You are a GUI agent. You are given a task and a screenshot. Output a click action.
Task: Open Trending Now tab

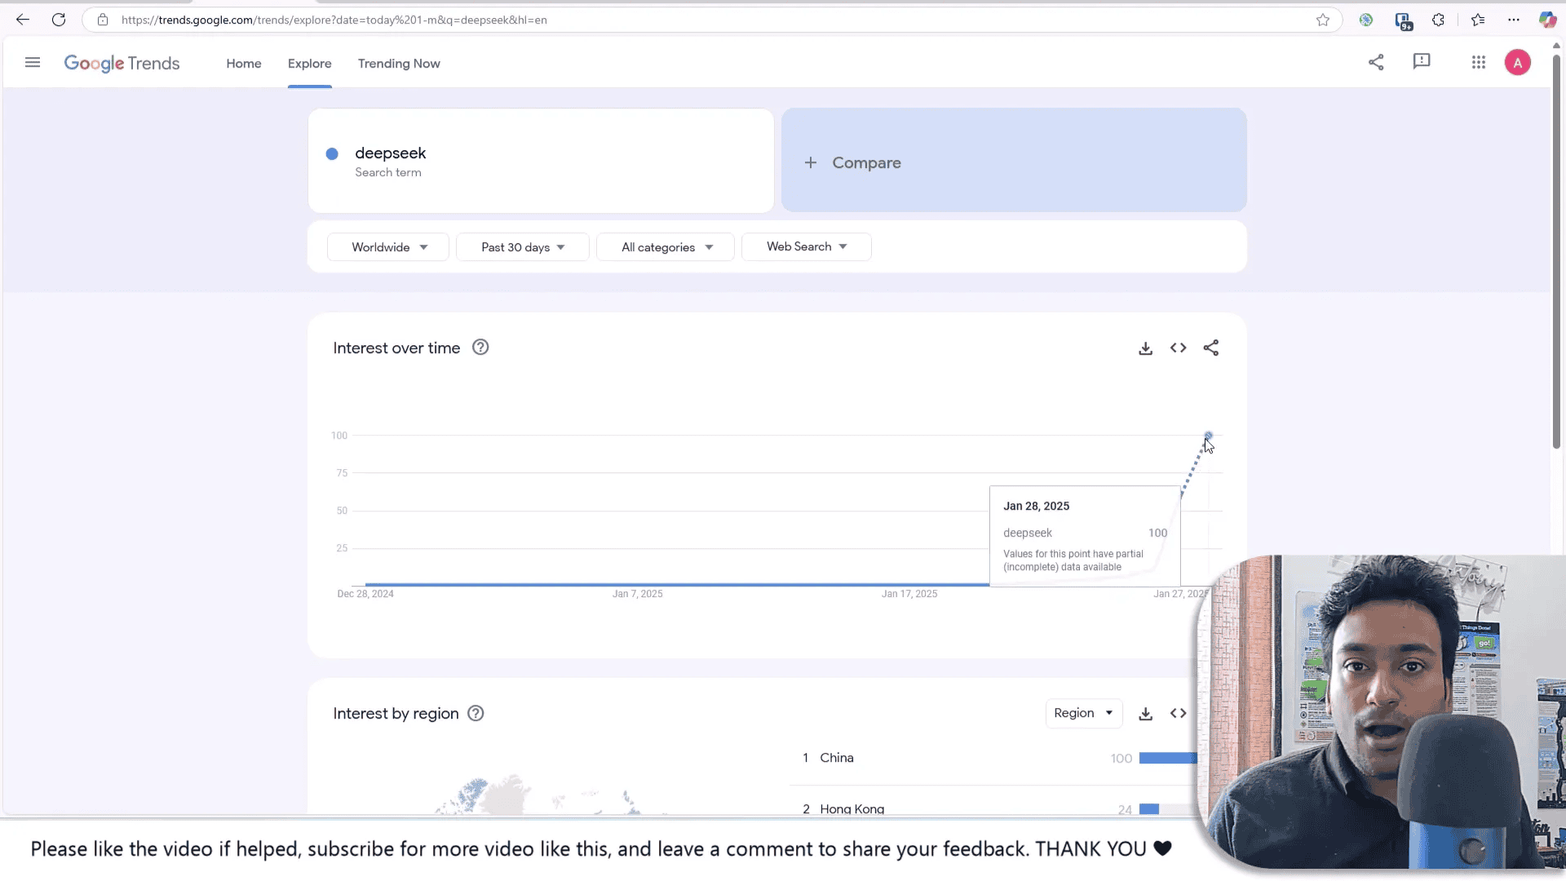coord(399,64)
